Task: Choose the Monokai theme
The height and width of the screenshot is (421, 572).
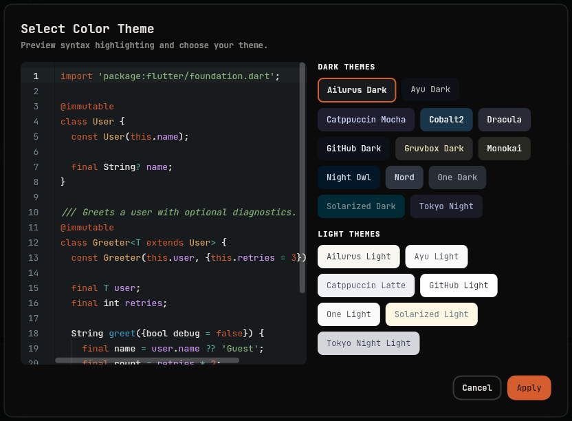Action: coord(504,149)
